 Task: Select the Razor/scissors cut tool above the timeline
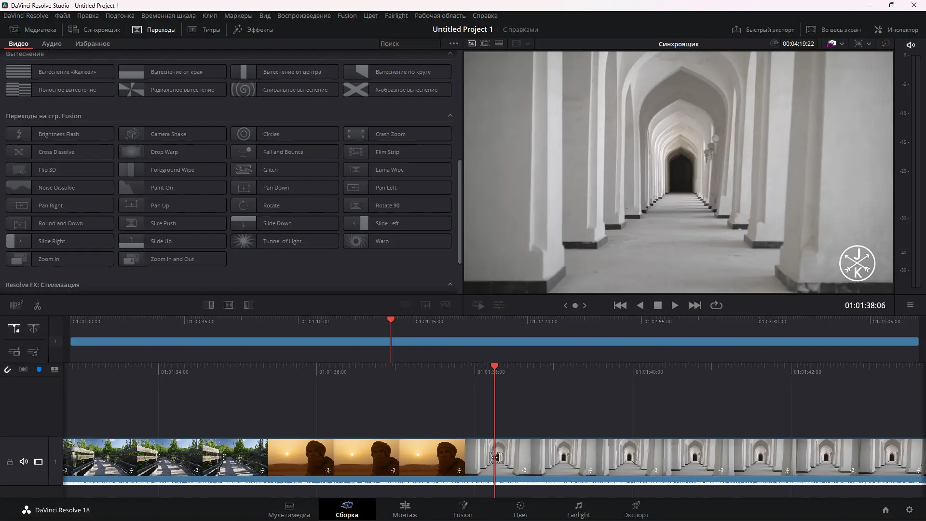(37, 305)
